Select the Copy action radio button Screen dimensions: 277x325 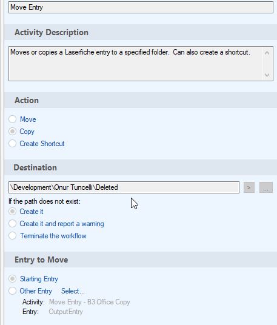point(13,132)
